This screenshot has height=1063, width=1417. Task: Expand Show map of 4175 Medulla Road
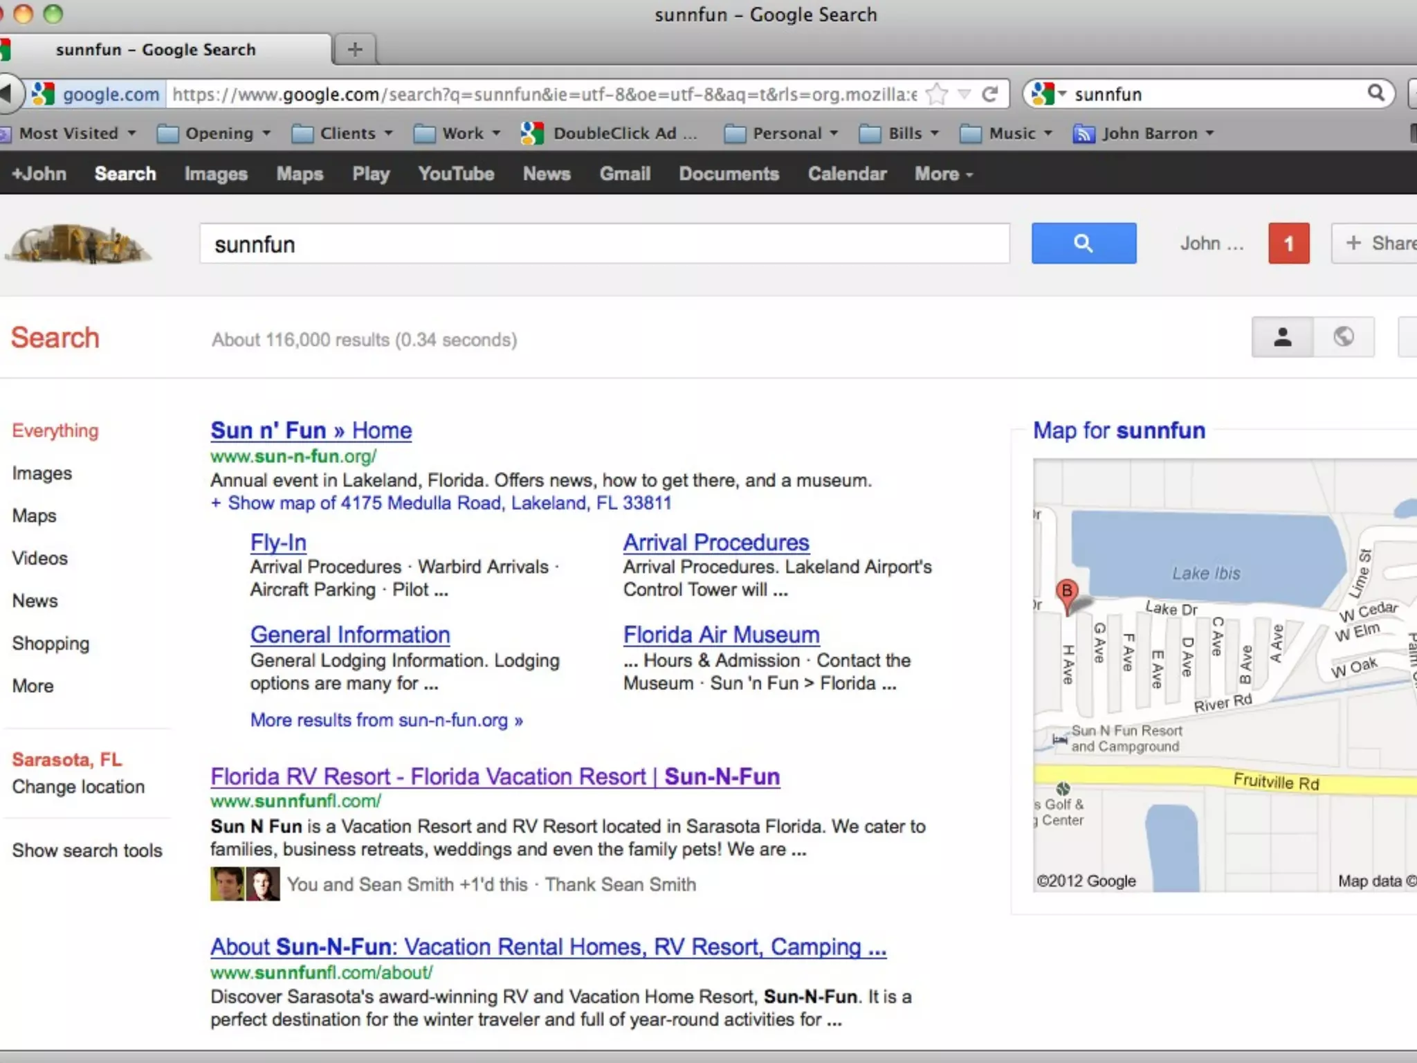pos(441,503)
